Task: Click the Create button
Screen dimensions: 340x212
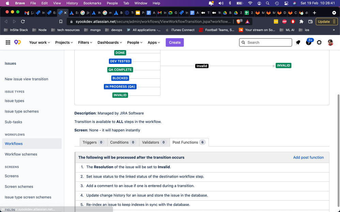Action: pos(175,42)
